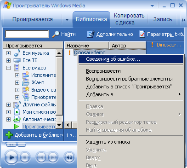
Task: Open the Добавить в submenu
Action: pyautogui.click(x=131, y=94)
